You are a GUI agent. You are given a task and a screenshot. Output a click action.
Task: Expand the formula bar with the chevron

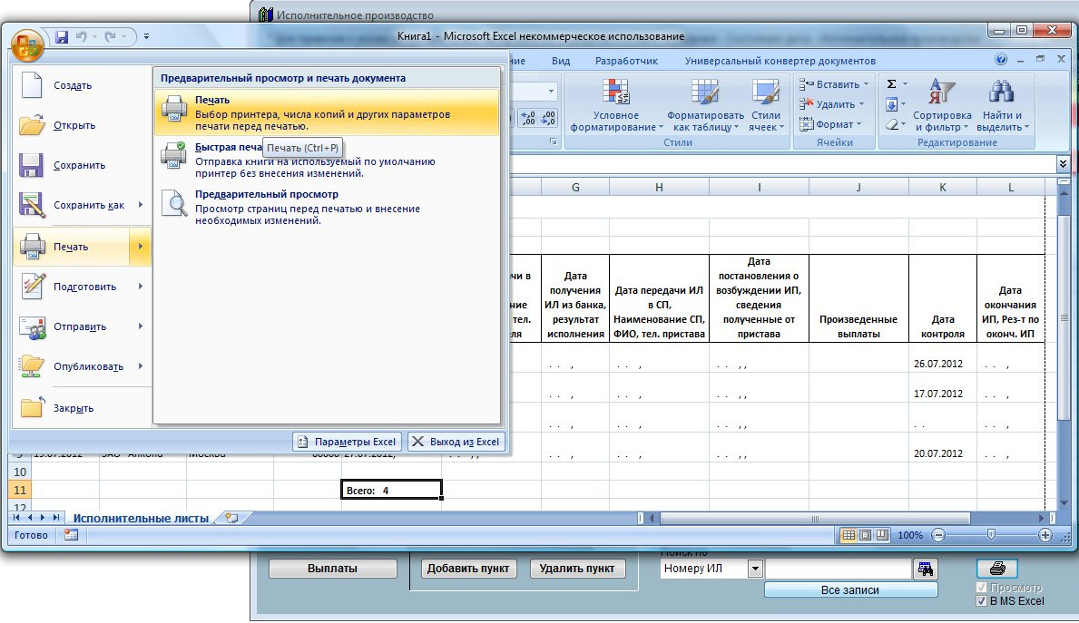coord(1063,163)
